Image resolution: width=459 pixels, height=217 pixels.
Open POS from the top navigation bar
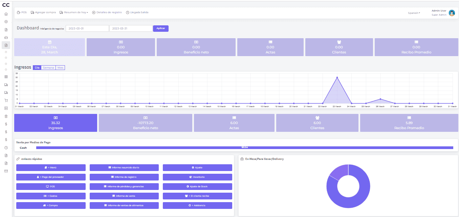tap(22, 13)
